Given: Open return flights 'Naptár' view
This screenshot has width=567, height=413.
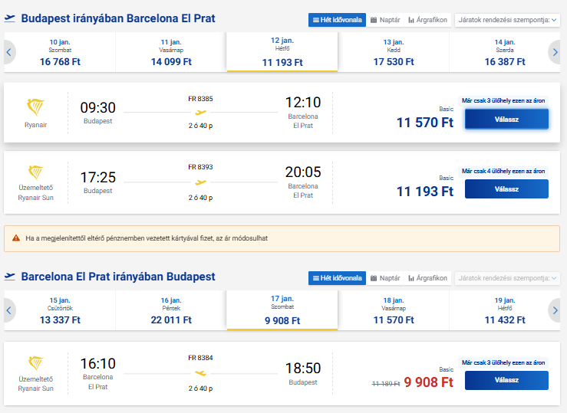Looking at the screenshot, I should (x=385, y=278).
